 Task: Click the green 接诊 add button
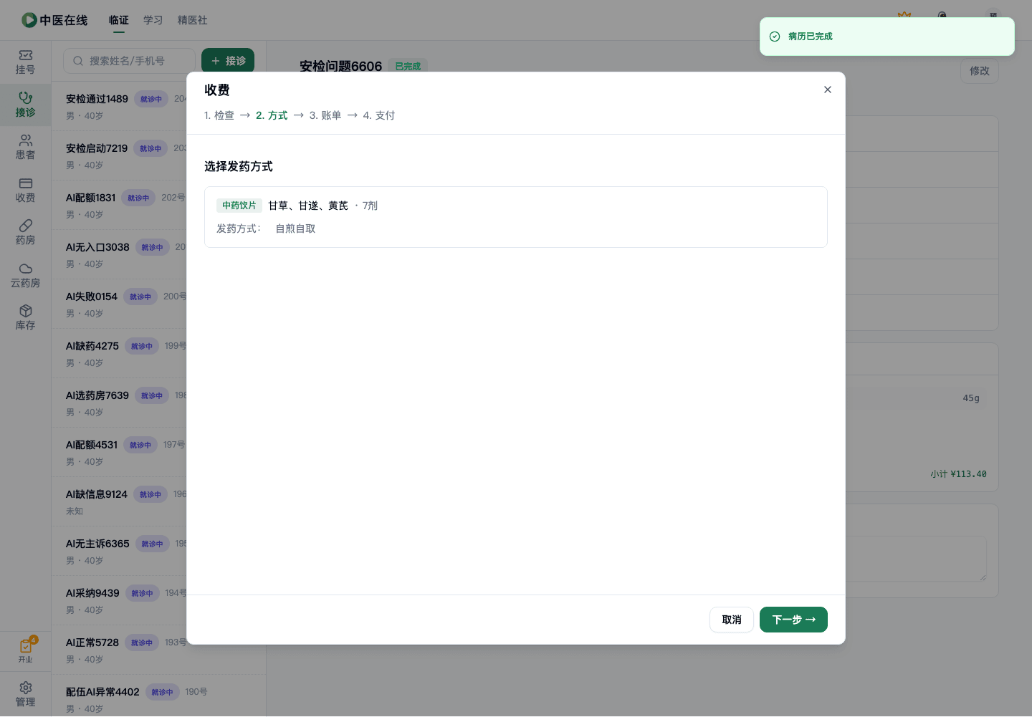[x=228, y=61]
